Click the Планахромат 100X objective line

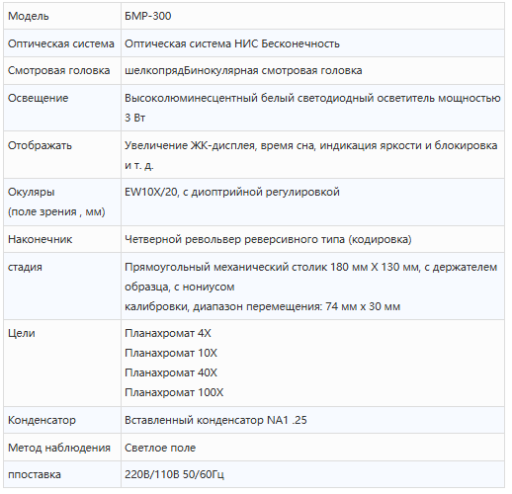pyautogui.click(x=174, y=392)
